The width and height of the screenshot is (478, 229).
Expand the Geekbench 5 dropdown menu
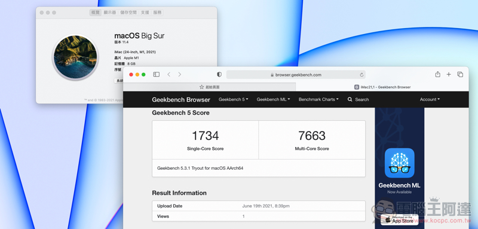point(233,99)
